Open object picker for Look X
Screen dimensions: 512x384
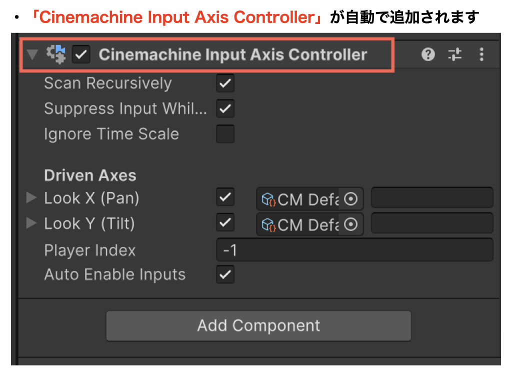click(351, 199)
